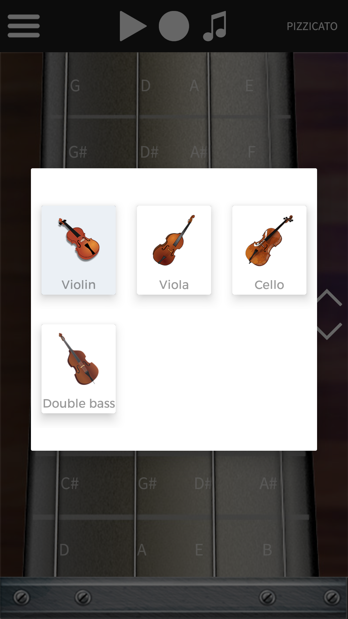Select the Violin instrument card

point(79,250)
